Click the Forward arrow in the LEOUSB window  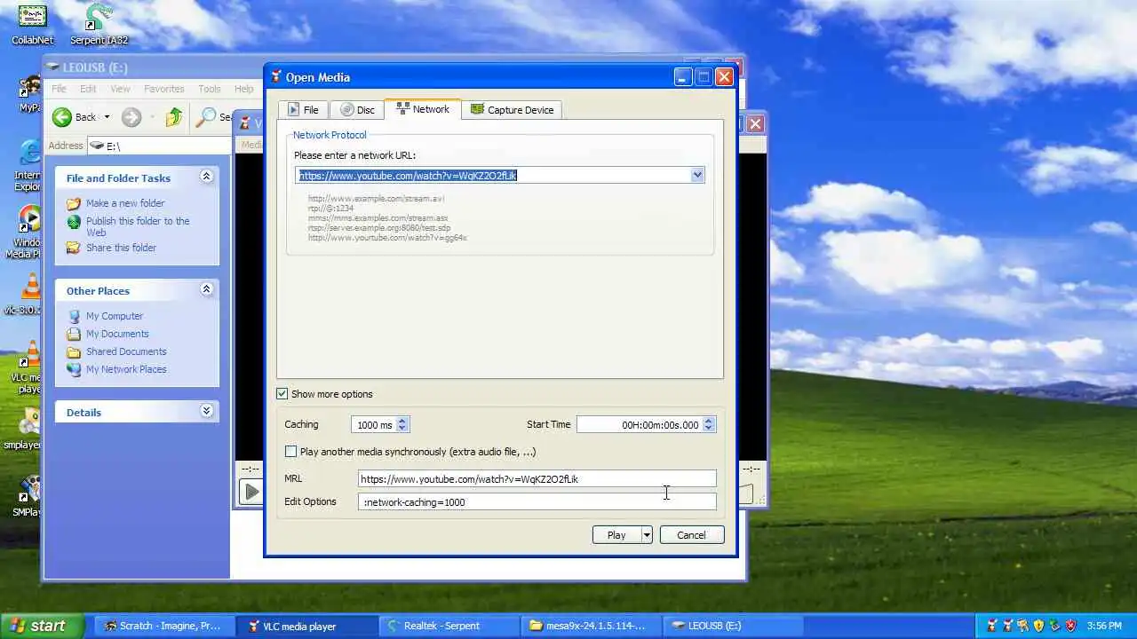pyautogui.click(x=131, y=117)
